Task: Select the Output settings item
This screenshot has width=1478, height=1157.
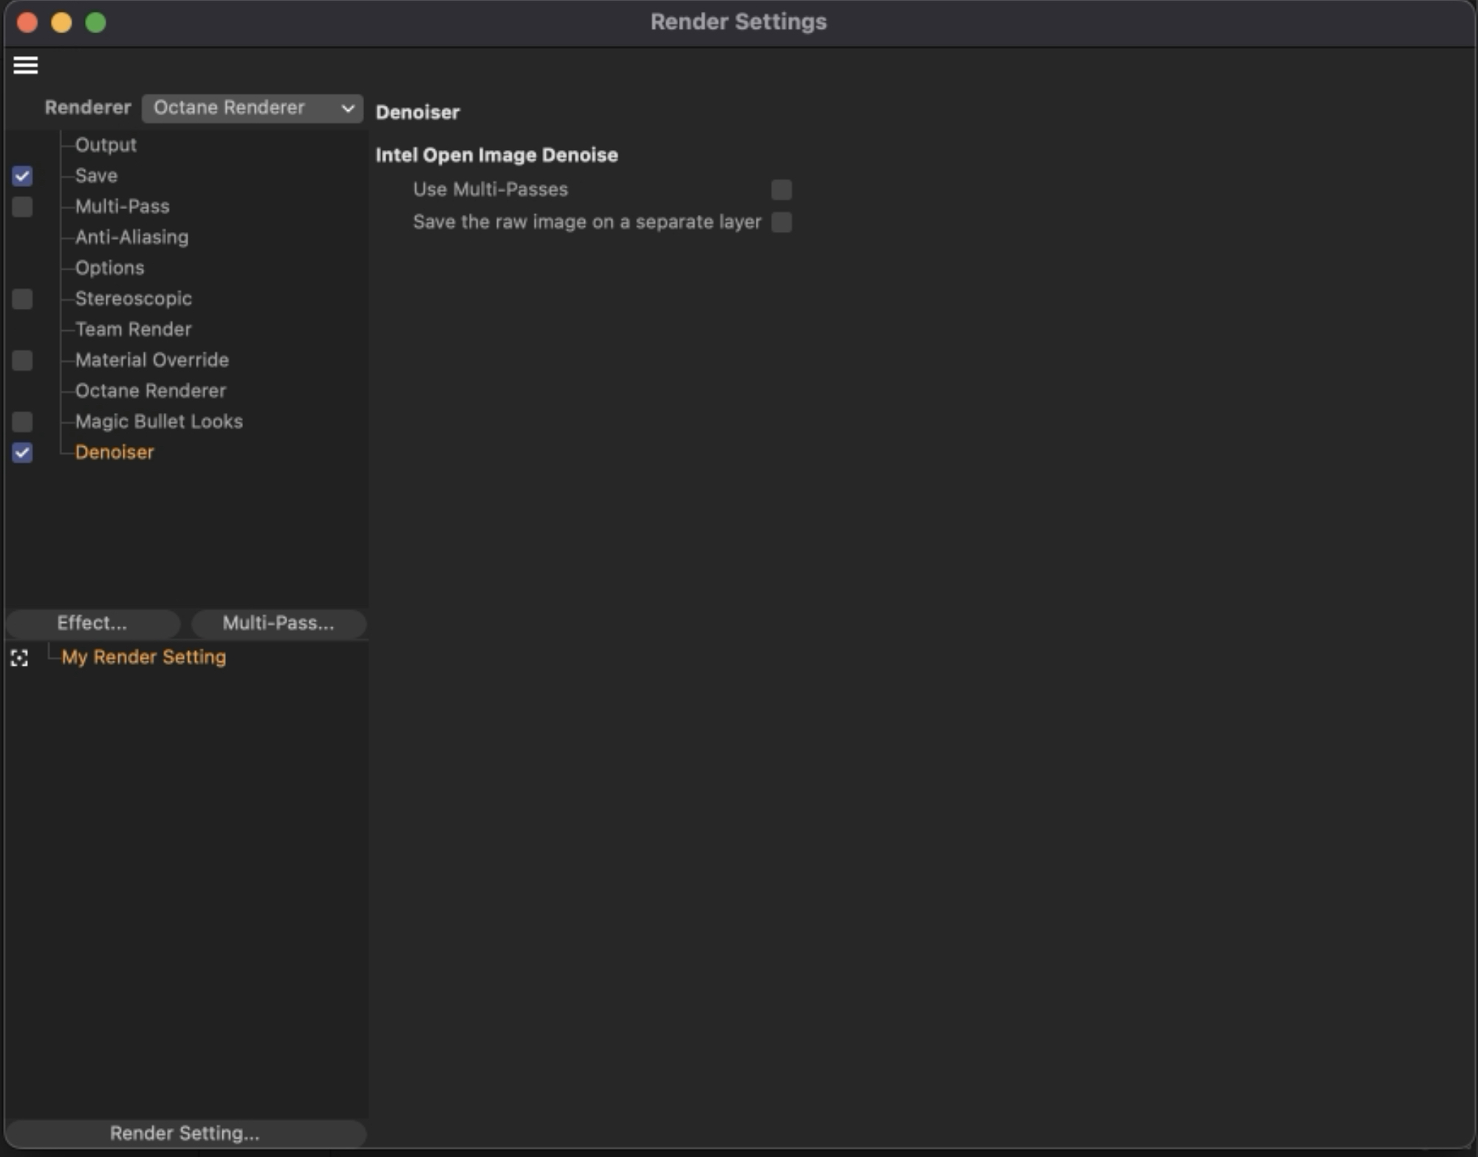Action: pos(106,145)
